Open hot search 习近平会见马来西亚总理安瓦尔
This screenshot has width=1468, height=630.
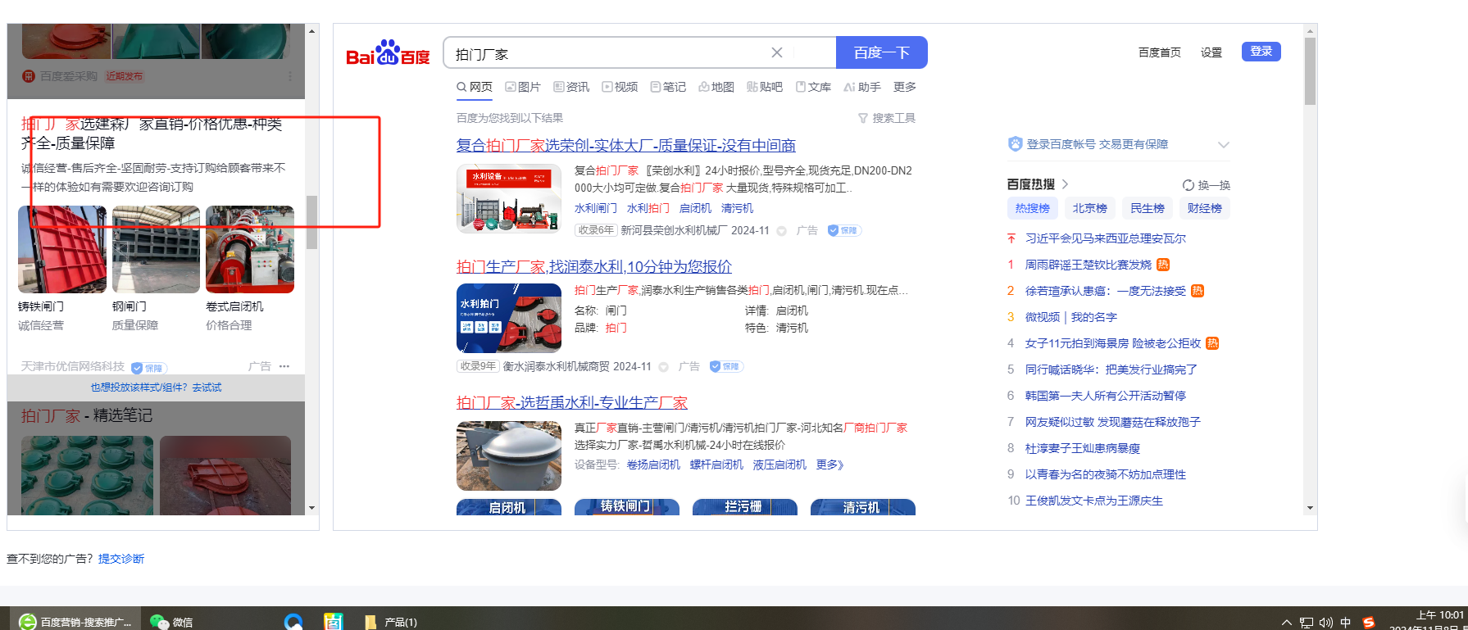point(1106,238)
